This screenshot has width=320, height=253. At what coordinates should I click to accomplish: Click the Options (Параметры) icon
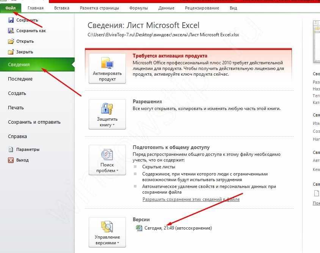coord(11,149)
